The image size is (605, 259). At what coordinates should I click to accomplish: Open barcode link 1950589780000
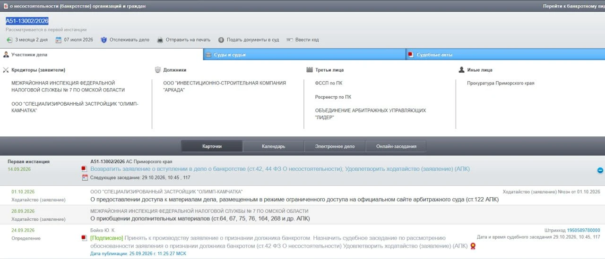584,230
